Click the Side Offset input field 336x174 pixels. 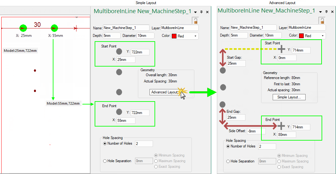point(256,131)
